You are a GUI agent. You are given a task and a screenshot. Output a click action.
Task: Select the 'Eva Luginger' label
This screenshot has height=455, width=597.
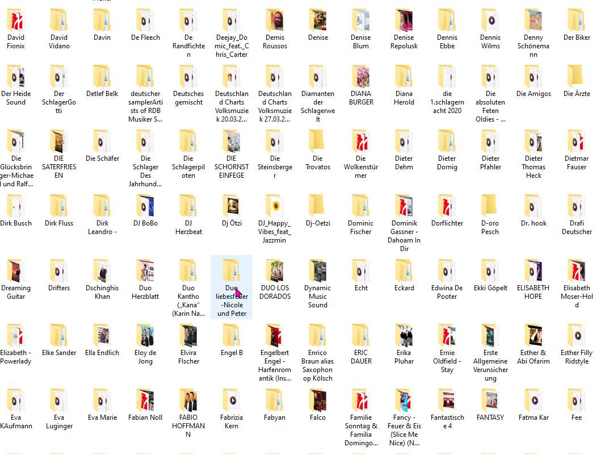(59, 421)
